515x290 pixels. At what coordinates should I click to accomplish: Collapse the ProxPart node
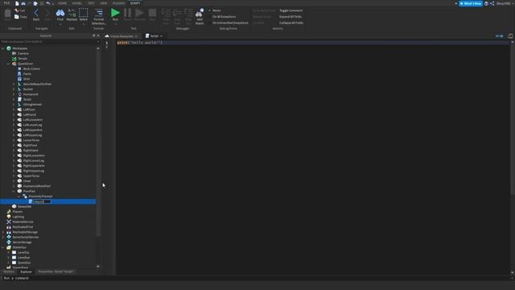(14, 191)
